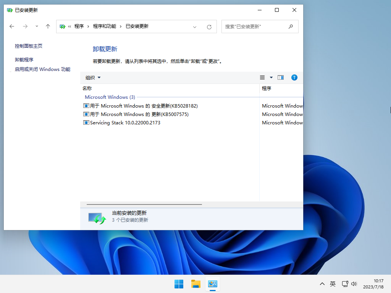Viewport: 391px width, 293px height.
Task: Select the KB5007575 update entry
Action: pos(132,114)
